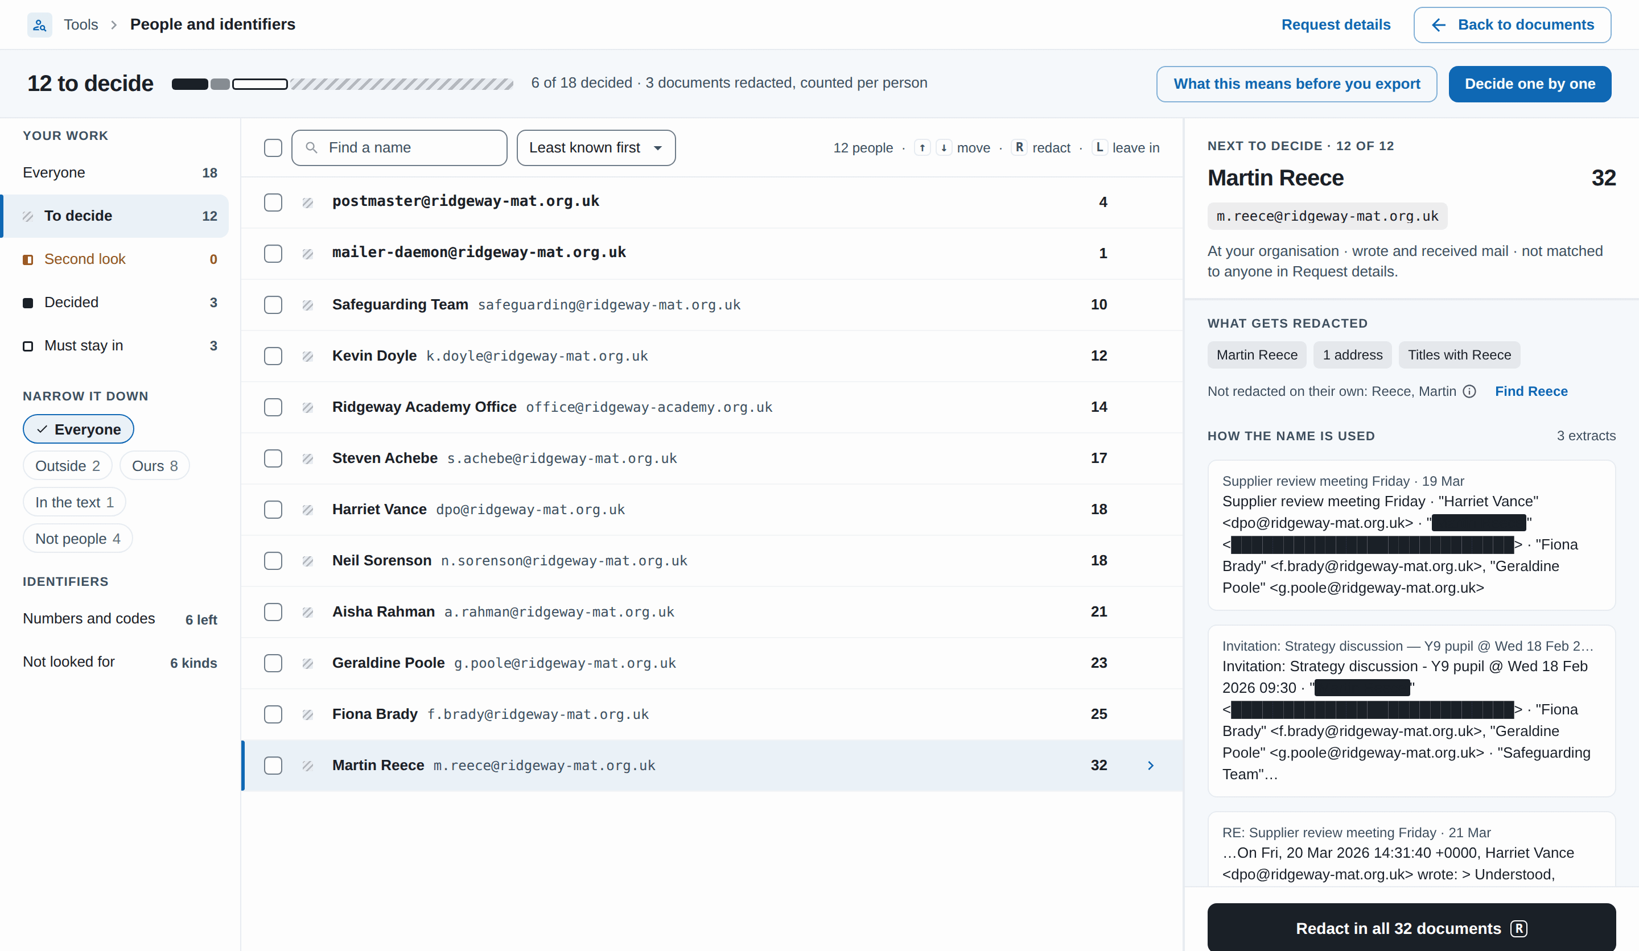Filter by the In the text chip
This screenshot has height=951, width=1639.
74,502
